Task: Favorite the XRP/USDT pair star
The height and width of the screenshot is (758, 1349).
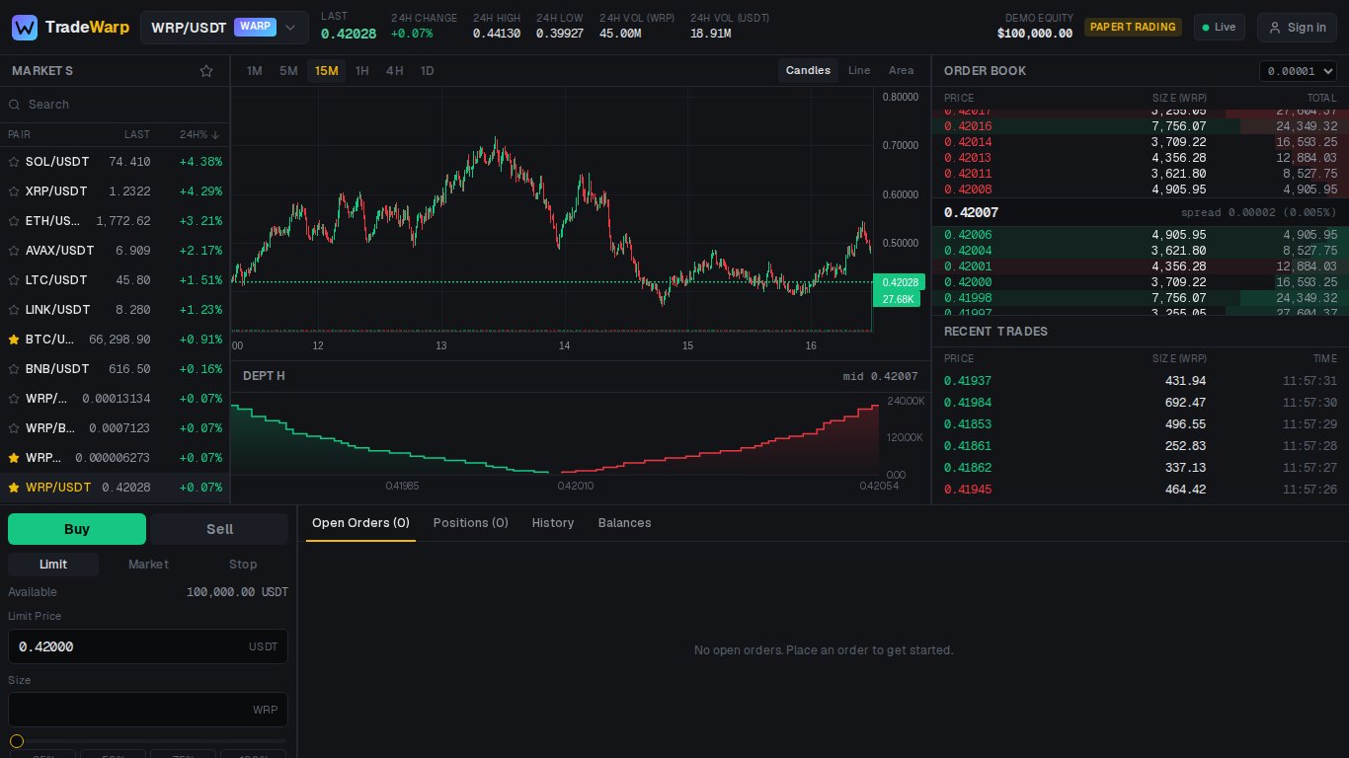Action: 14,191
